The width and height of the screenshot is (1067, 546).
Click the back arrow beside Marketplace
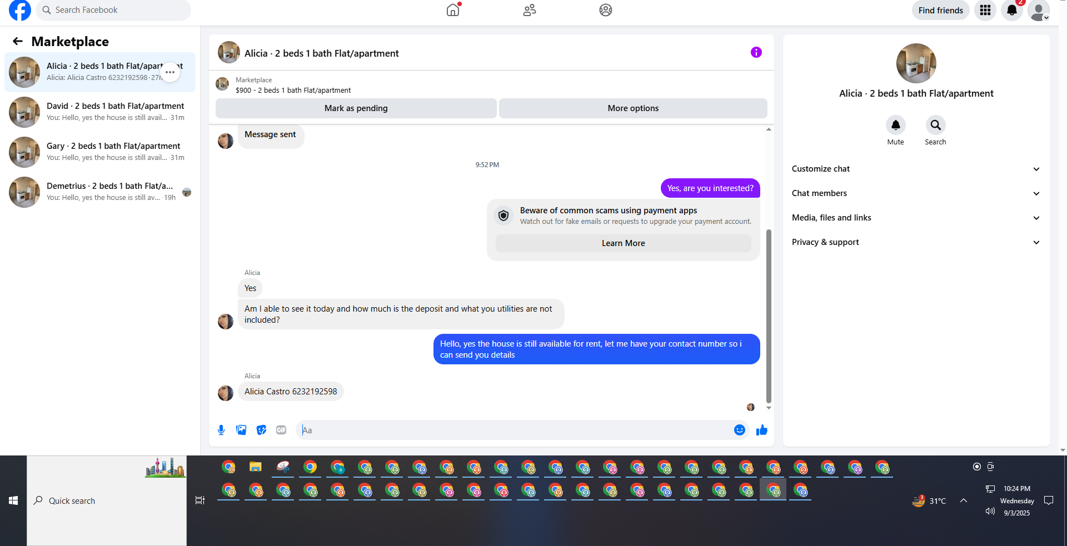click(x=18, y=41)
